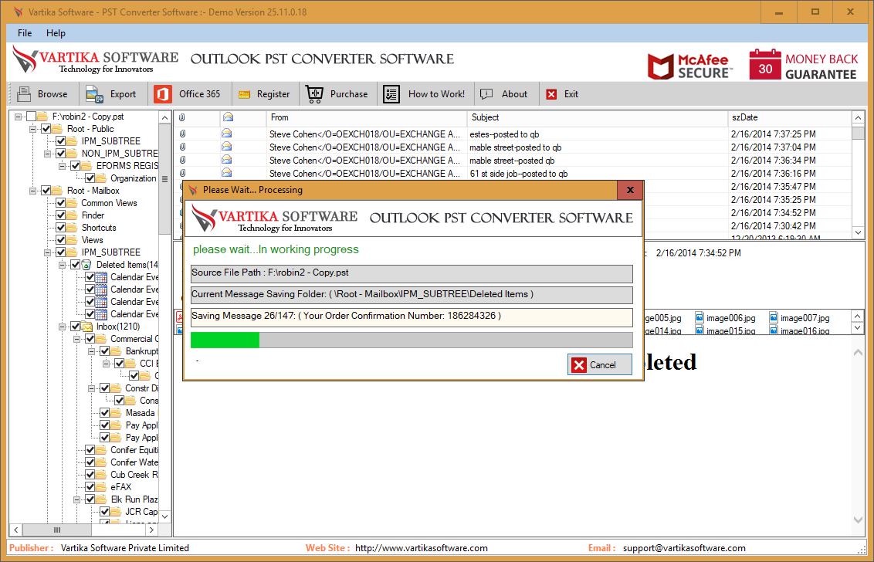Click the message list scroll down arrow

click(858, 232)
